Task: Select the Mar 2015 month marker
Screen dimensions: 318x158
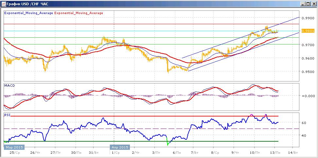Action: [x=14, y=147]
